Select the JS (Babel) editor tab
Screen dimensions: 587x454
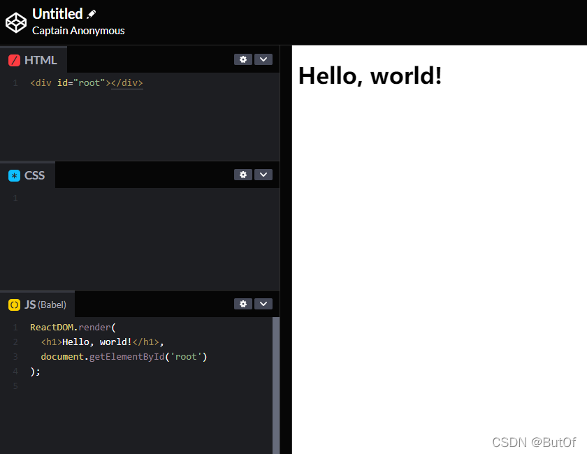click(x=37, y=305)
